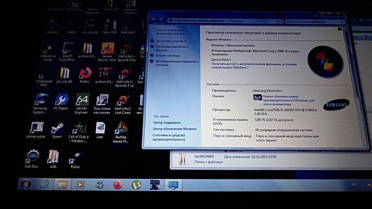The width and height of the screenshot is (372, 209).
Task: Open the Windows Start menu orb
Action: 26,185
